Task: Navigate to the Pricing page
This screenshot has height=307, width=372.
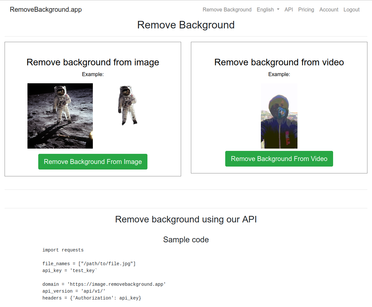Action: (306, 9)
